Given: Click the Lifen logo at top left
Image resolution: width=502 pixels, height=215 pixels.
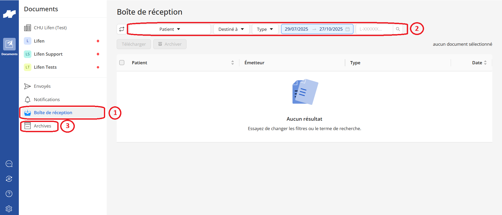Looking at the screenshot, I should click(9, 14).
